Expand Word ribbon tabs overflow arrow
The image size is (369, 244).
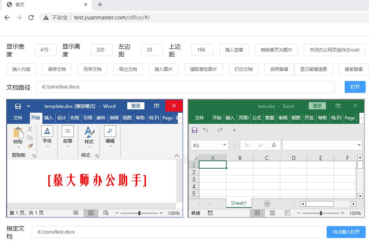point(180,118)
